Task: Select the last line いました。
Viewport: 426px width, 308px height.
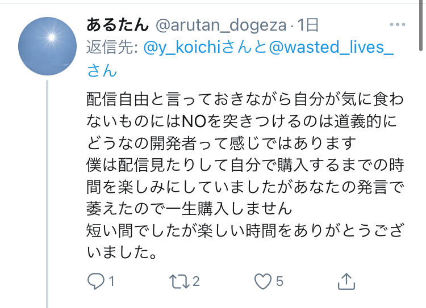Action: pyautogui.click(x=122, y=252)
